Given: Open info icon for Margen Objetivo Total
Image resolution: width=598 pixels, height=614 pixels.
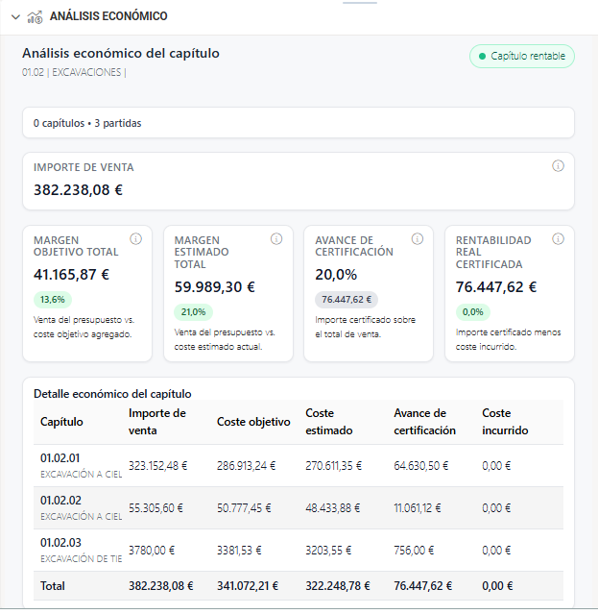Looking at the screenshot, I should point(135,239).
